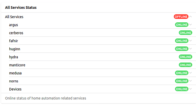Click the red OFFLINE badge for All Services
The height and width of the screenshot is (105, 196).
tap(181, 17)
